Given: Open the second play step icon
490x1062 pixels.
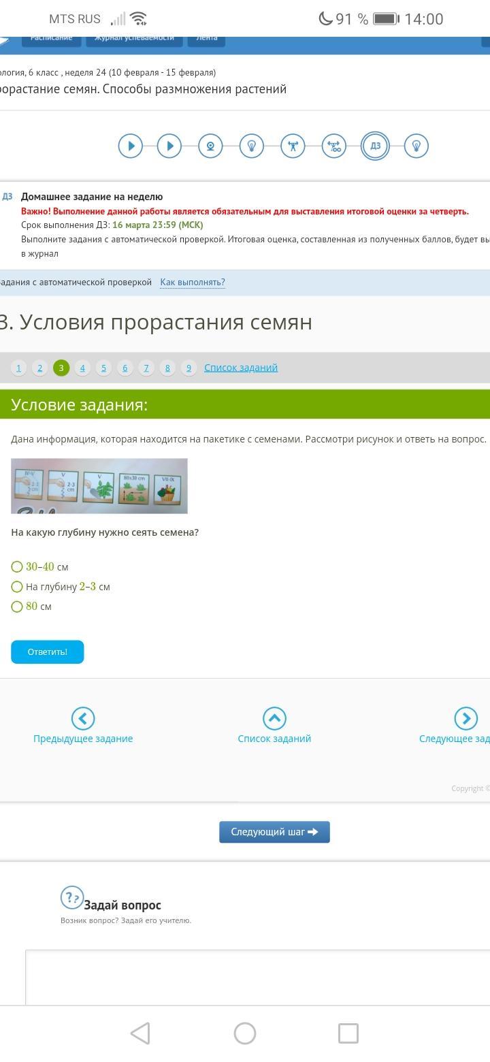Looking at the screenshot, I should click(x=169, y=146).
